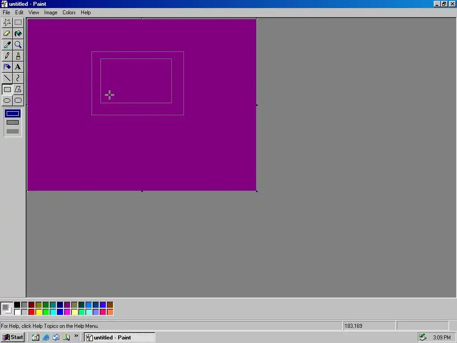The height and width of the screenshot is (343, 457).
Task: Open the View menu
Action: tap(33, 13)
